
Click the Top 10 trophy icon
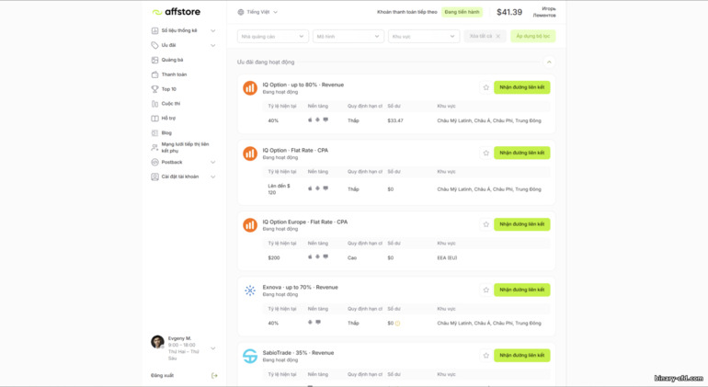point(154,89)
